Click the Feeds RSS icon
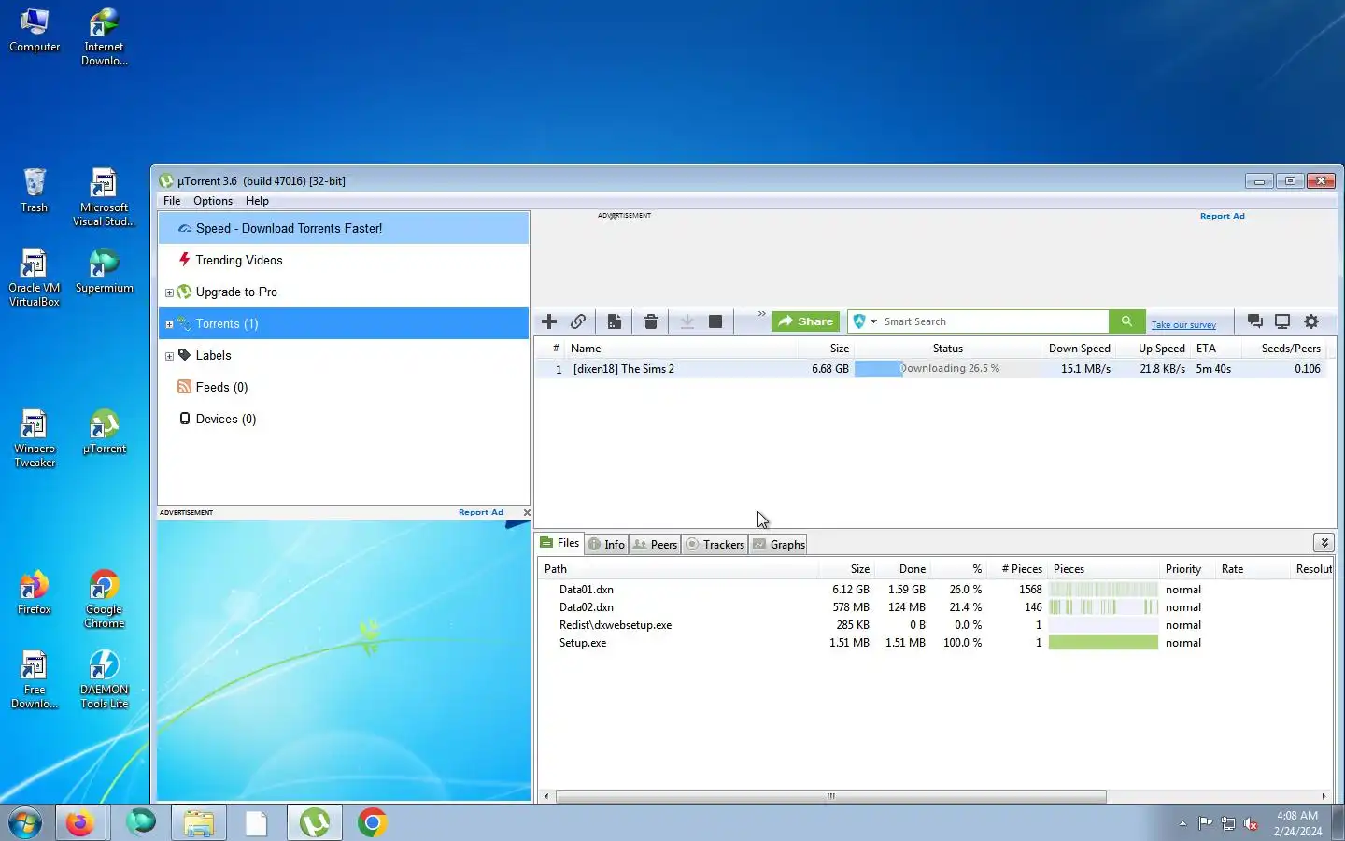 (184, 387)
